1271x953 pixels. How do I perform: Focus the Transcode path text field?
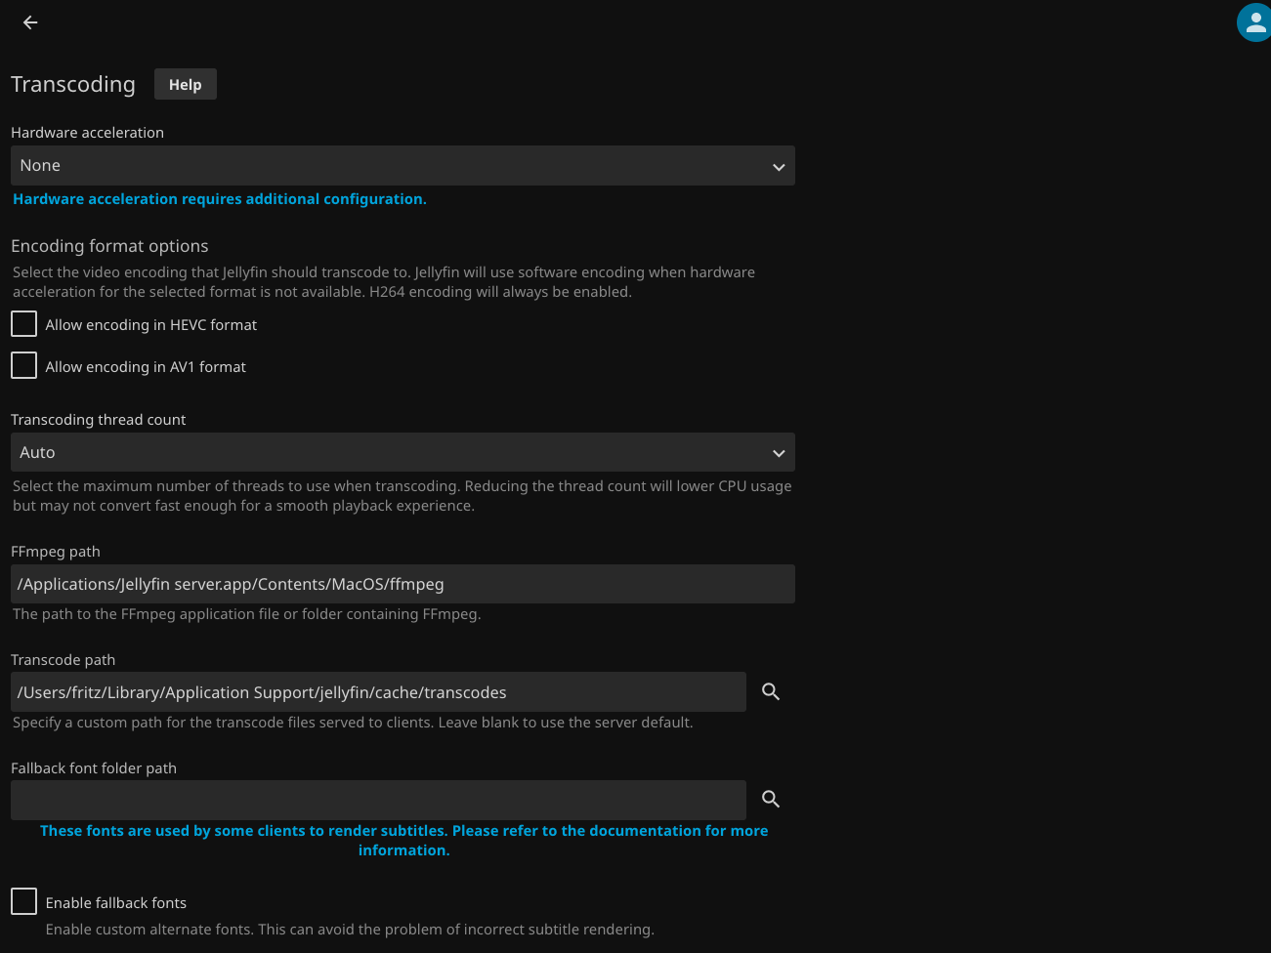(x=378, y=692)
